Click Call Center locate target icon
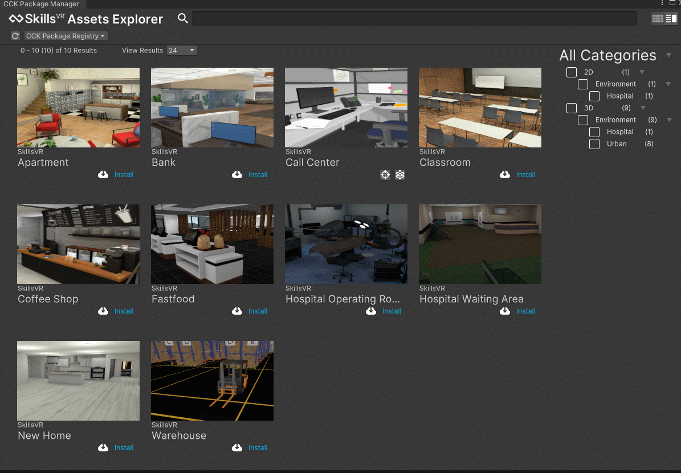The image size is (681, 473). [x=385, y=175]
